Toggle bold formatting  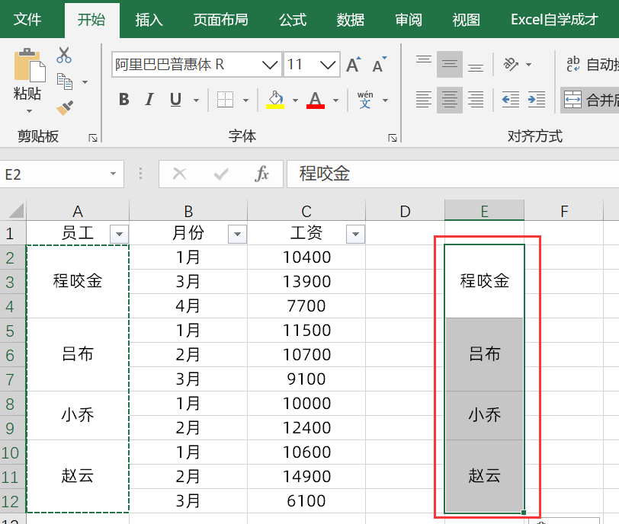[124, 100]
